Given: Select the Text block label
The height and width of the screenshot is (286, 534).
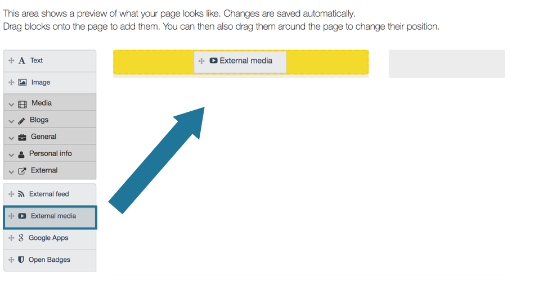Looking at the screenshot, I should 37,61.
